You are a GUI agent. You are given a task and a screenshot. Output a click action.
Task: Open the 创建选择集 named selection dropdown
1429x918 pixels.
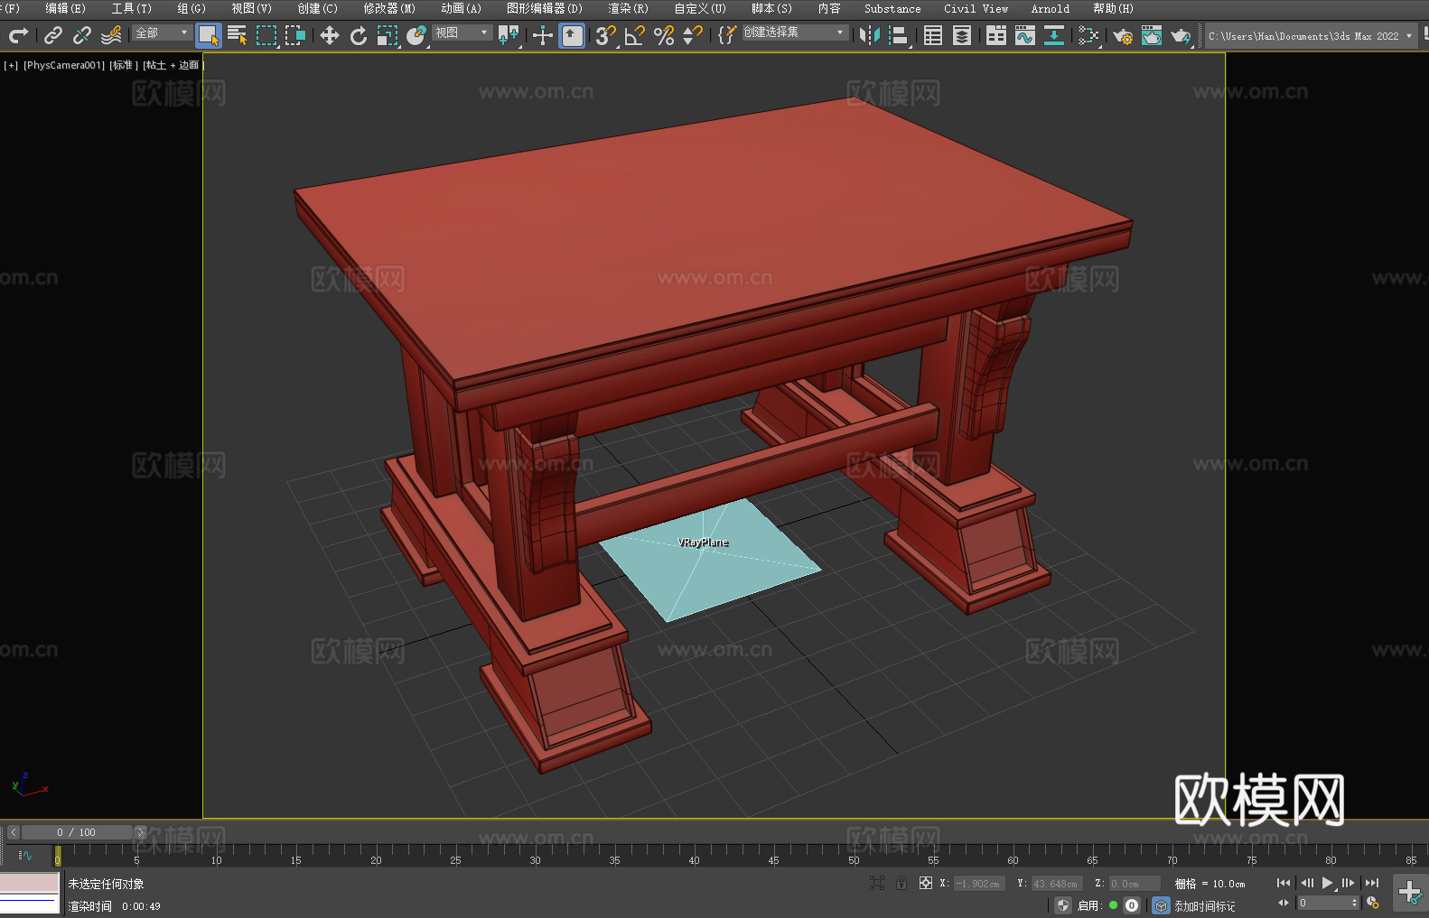[794, 32]
